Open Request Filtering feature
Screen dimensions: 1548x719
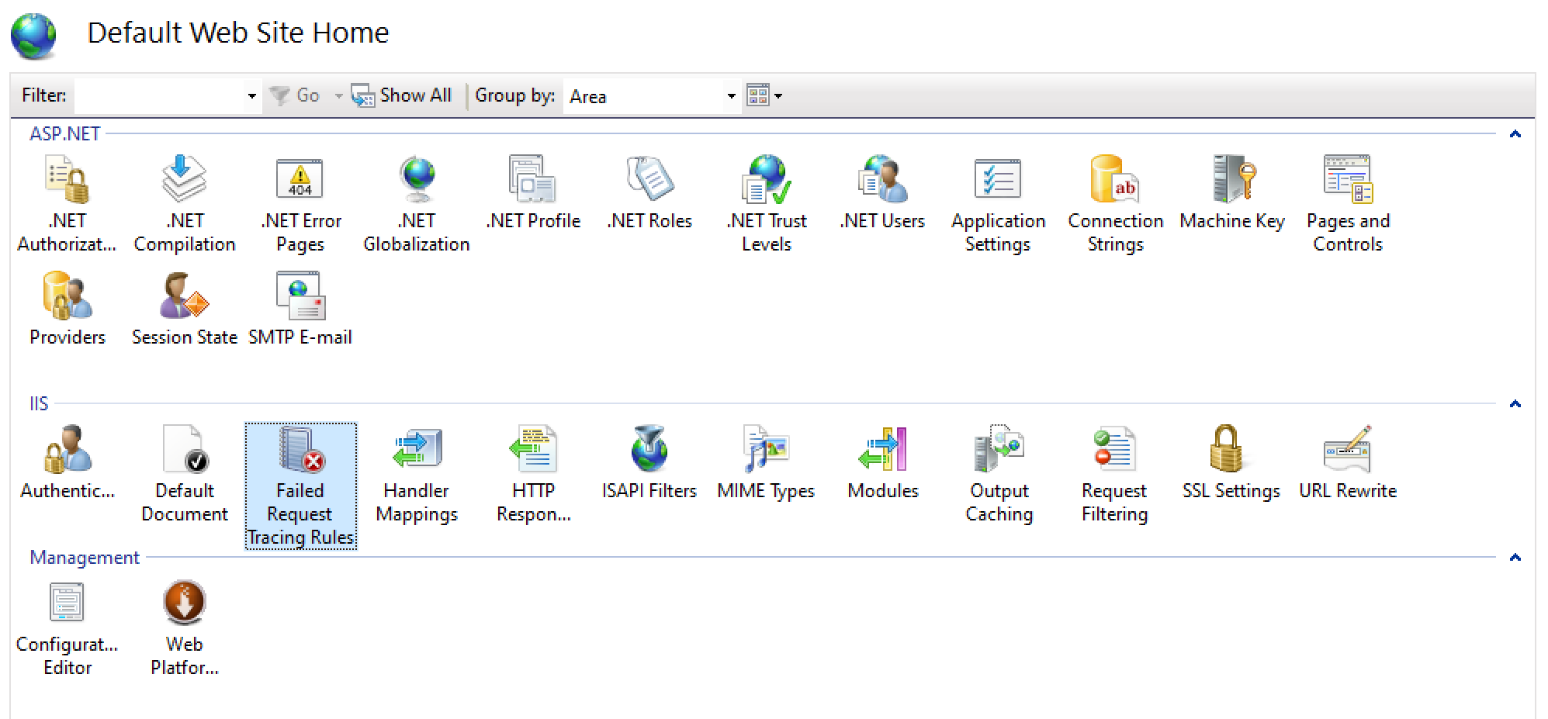click(1114, 474)
